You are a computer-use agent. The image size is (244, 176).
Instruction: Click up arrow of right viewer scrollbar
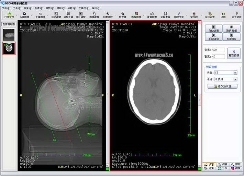[199, 22]
